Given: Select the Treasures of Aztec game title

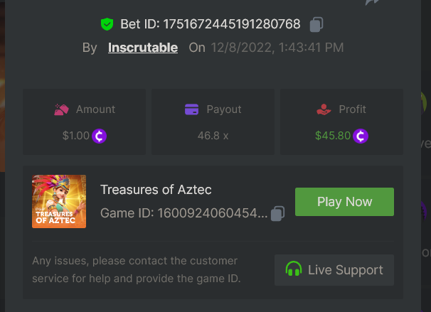Looking at the screenshot, I should tap(156, 190).
